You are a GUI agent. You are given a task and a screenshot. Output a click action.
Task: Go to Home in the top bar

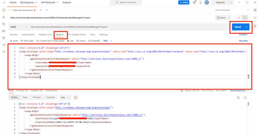point(13,2)
